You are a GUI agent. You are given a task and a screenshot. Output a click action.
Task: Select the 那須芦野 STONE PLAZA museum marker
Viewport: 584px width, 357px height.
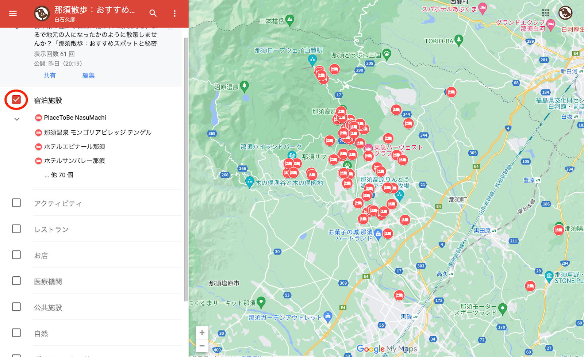pyautogui.click(x=549, y=277)
